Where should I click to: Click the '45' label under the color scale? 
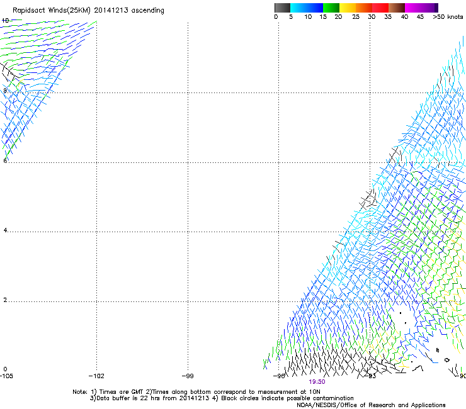420,17
